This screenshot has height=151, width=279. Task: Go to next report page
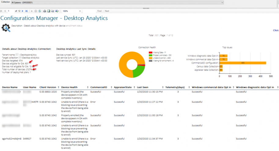click(23, 11)
